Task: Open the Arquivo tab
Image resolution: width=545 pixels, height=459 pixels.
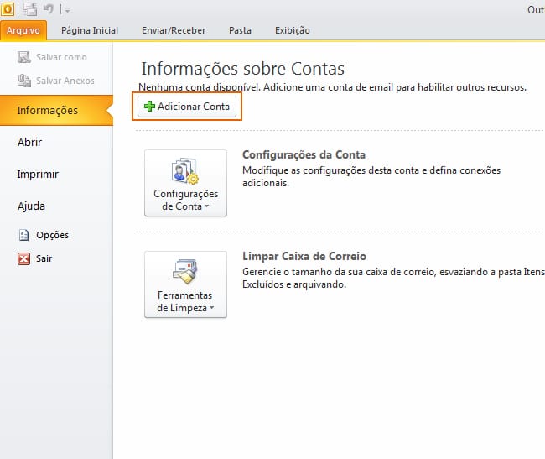Action: click(23, 30)
